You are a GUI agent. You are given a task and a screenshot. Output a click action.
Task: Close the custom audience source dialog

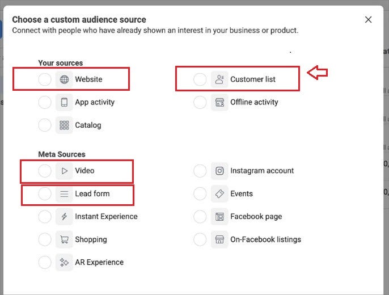click(x=369, y=20)
